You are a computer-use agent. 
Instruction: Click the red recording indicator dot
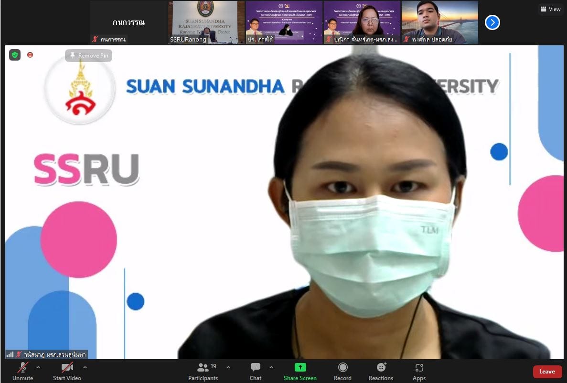click(30, 55)
